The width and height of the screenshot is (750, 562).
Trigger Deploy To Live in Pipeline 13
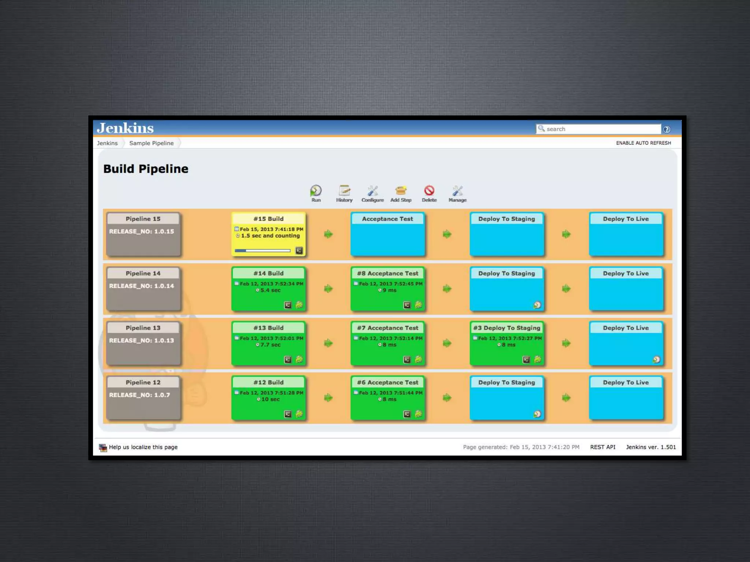656,359
